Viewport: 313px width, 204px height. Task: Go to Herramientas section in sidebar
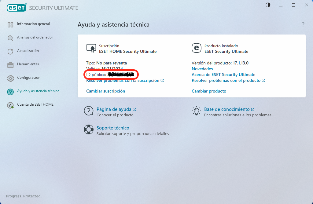pyautogui.click(x=28, y=64)
